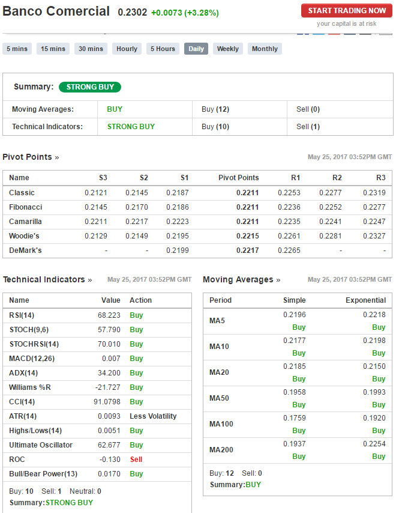Click Technical Indicators footer Summary:STRONG BUY

click(x=51, y=503)
